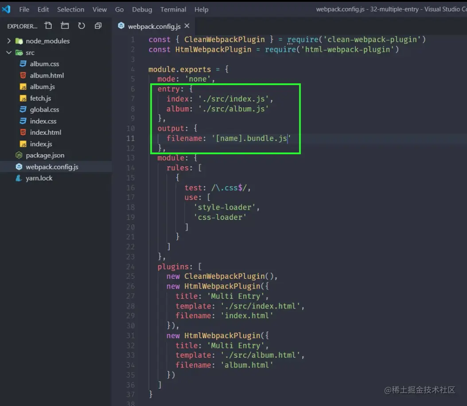
Task: Click './src/index.js' entry path
Action: 234,99
